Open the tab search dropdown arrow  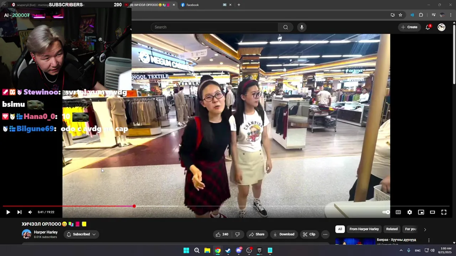5,5
